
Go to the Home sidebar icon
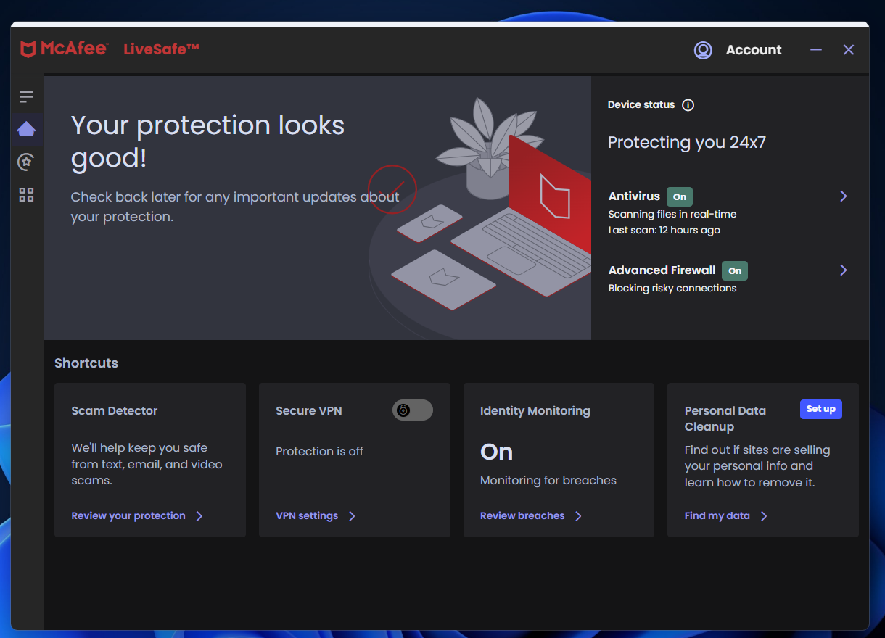coord(27,129)
